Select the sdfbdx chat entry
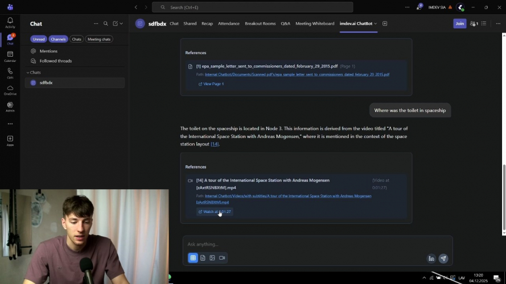This screenshot has width=506, height=284. 75,83
